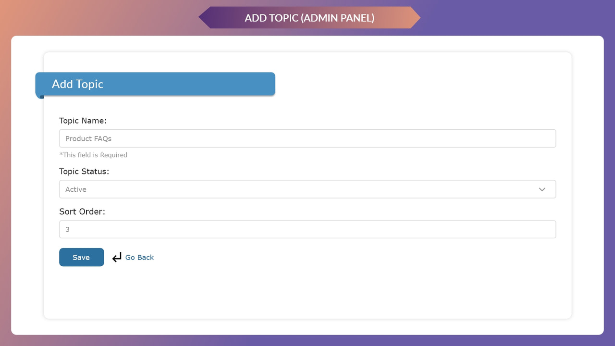The height and width of the screenshot is (346, 615).
Task: Click the Topic Name label
Action: click(83, 121)
